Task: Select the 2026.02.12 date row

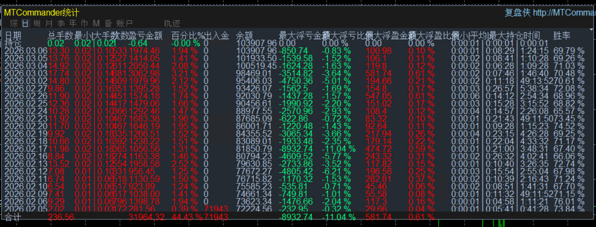Action: point(26,172)
